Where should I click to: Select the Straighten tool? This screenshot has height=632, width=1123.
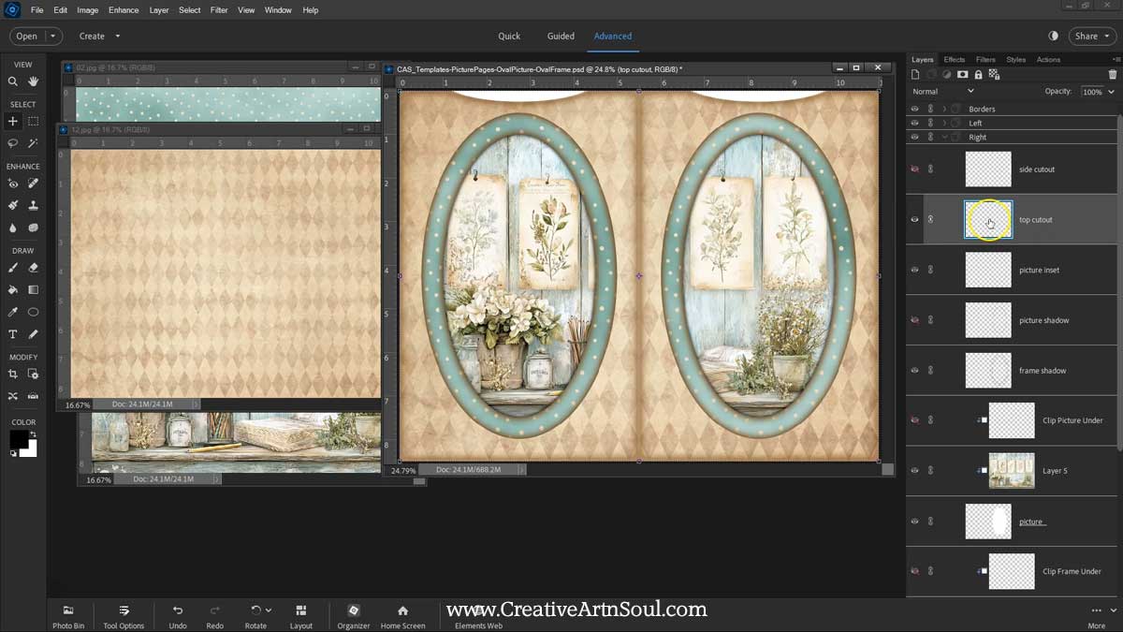point(34,396)
